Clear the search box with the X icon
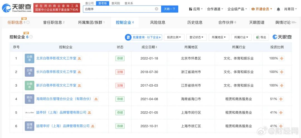 point(156,9)
